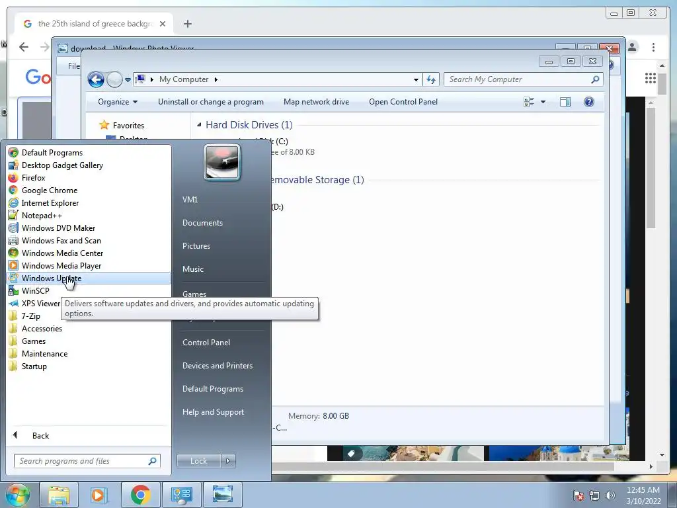
Task: Open Control Panel from the Start menu
Action: [x=206, y=342]
